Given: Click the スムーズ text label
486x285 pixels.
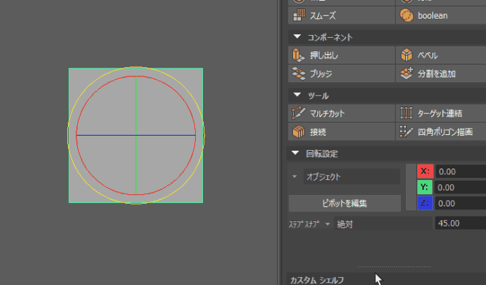Looking at the screenshot, I should tap(322, 16).
